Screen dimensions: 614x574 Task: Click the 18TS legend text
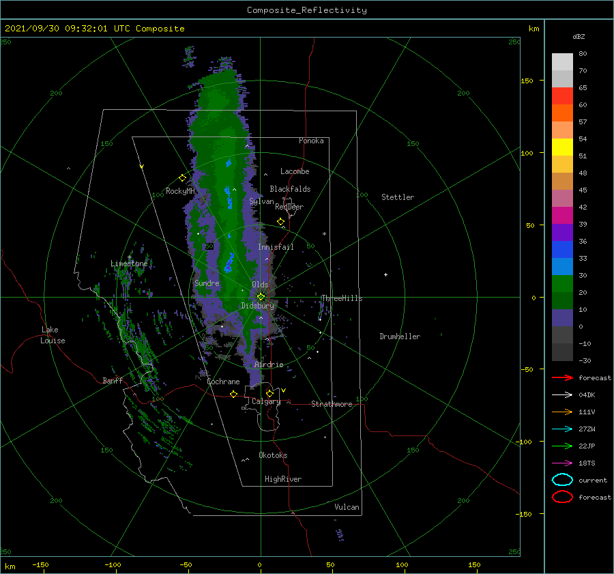click(587, 463)
